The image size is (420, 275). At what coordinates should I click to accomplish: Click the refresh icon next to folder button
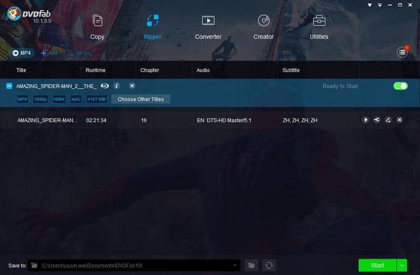pyautogui.click(x=269, y=265)
